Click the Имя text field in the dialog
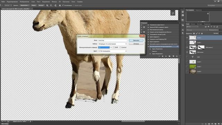The height and width of the screenshot is (125, 222). [112, 40]
